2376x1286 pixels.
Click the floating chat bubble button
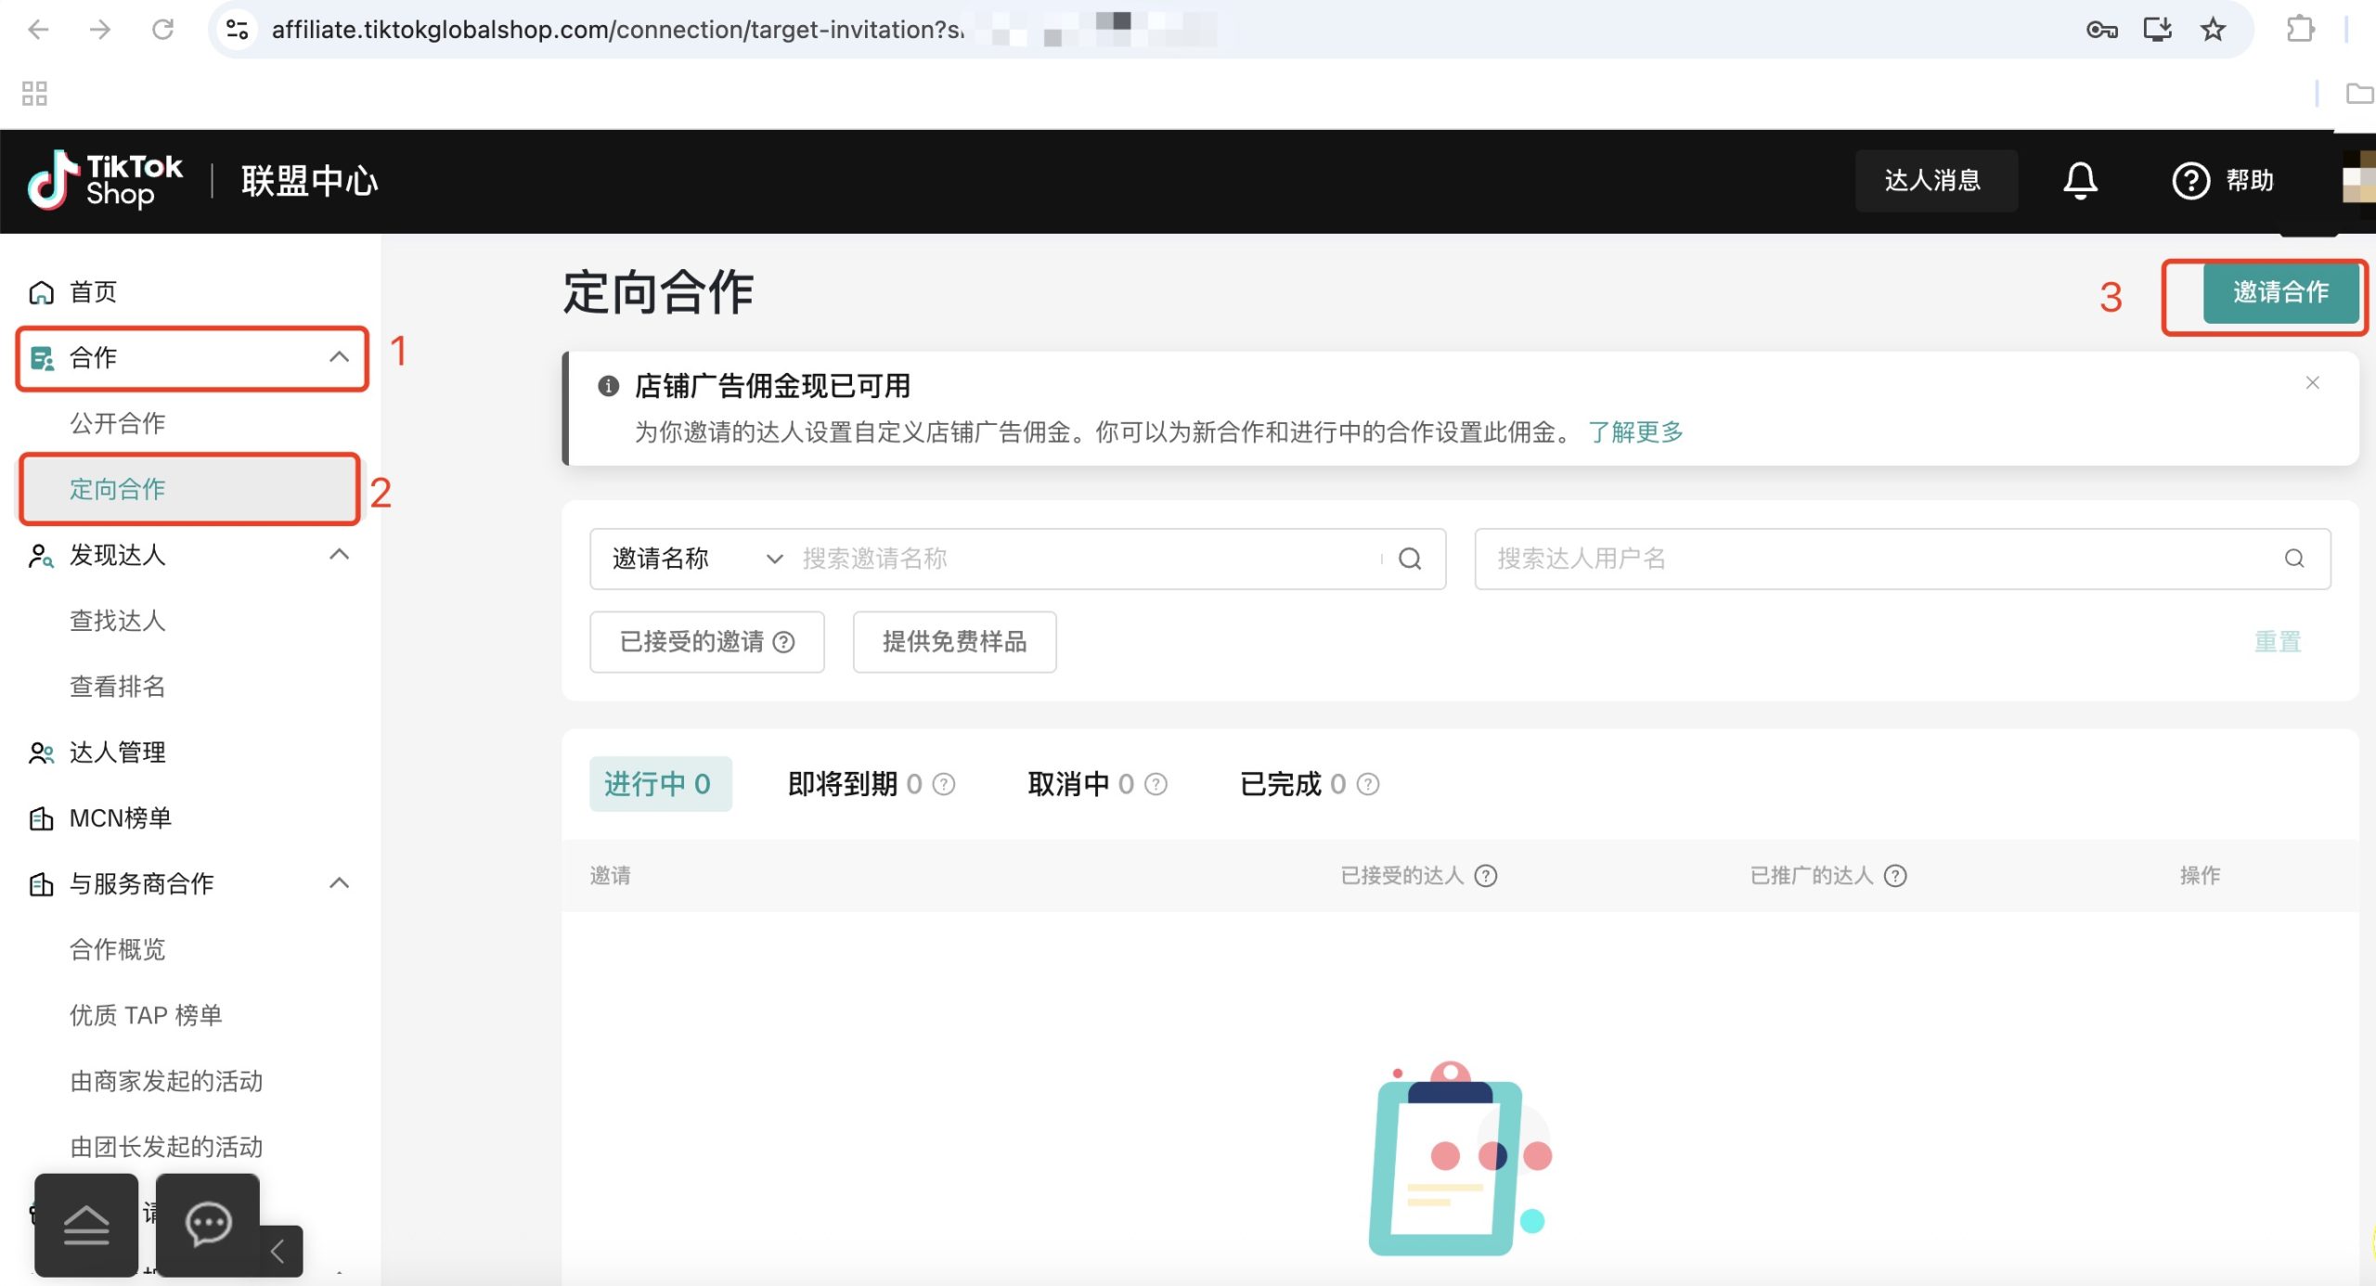(x=208, y=1225)
